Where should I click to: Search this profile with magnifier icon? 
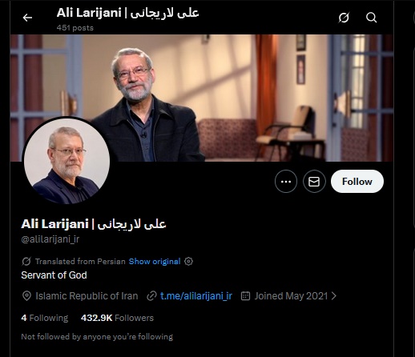pos(371,18)
